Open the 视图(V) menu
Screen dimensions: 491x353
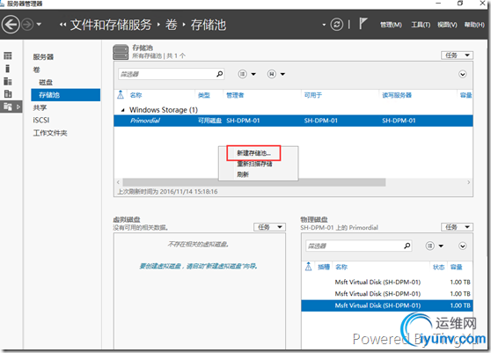pos(447,25)
